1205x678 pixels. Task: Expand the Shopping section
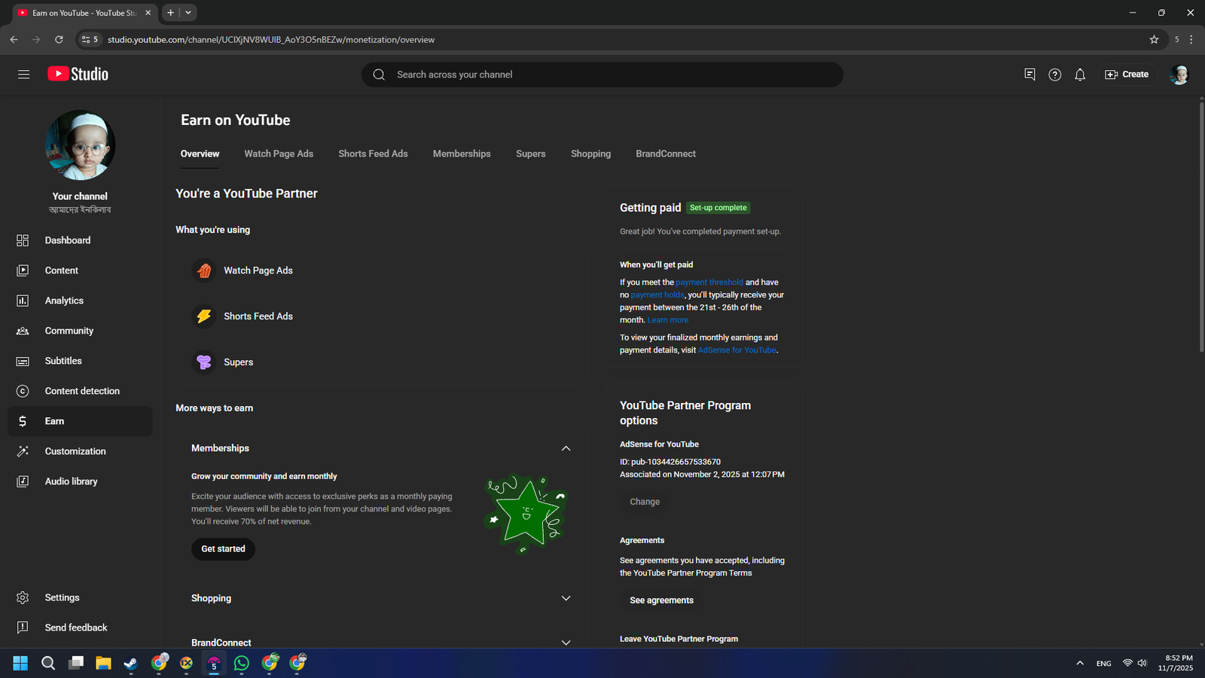point(566,598)
